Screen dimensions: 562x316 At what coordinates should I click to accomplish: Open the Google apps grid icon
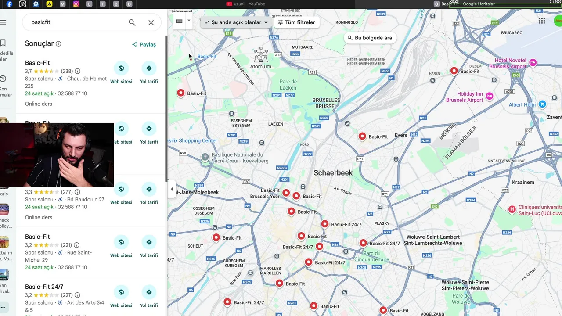point(542,21)
